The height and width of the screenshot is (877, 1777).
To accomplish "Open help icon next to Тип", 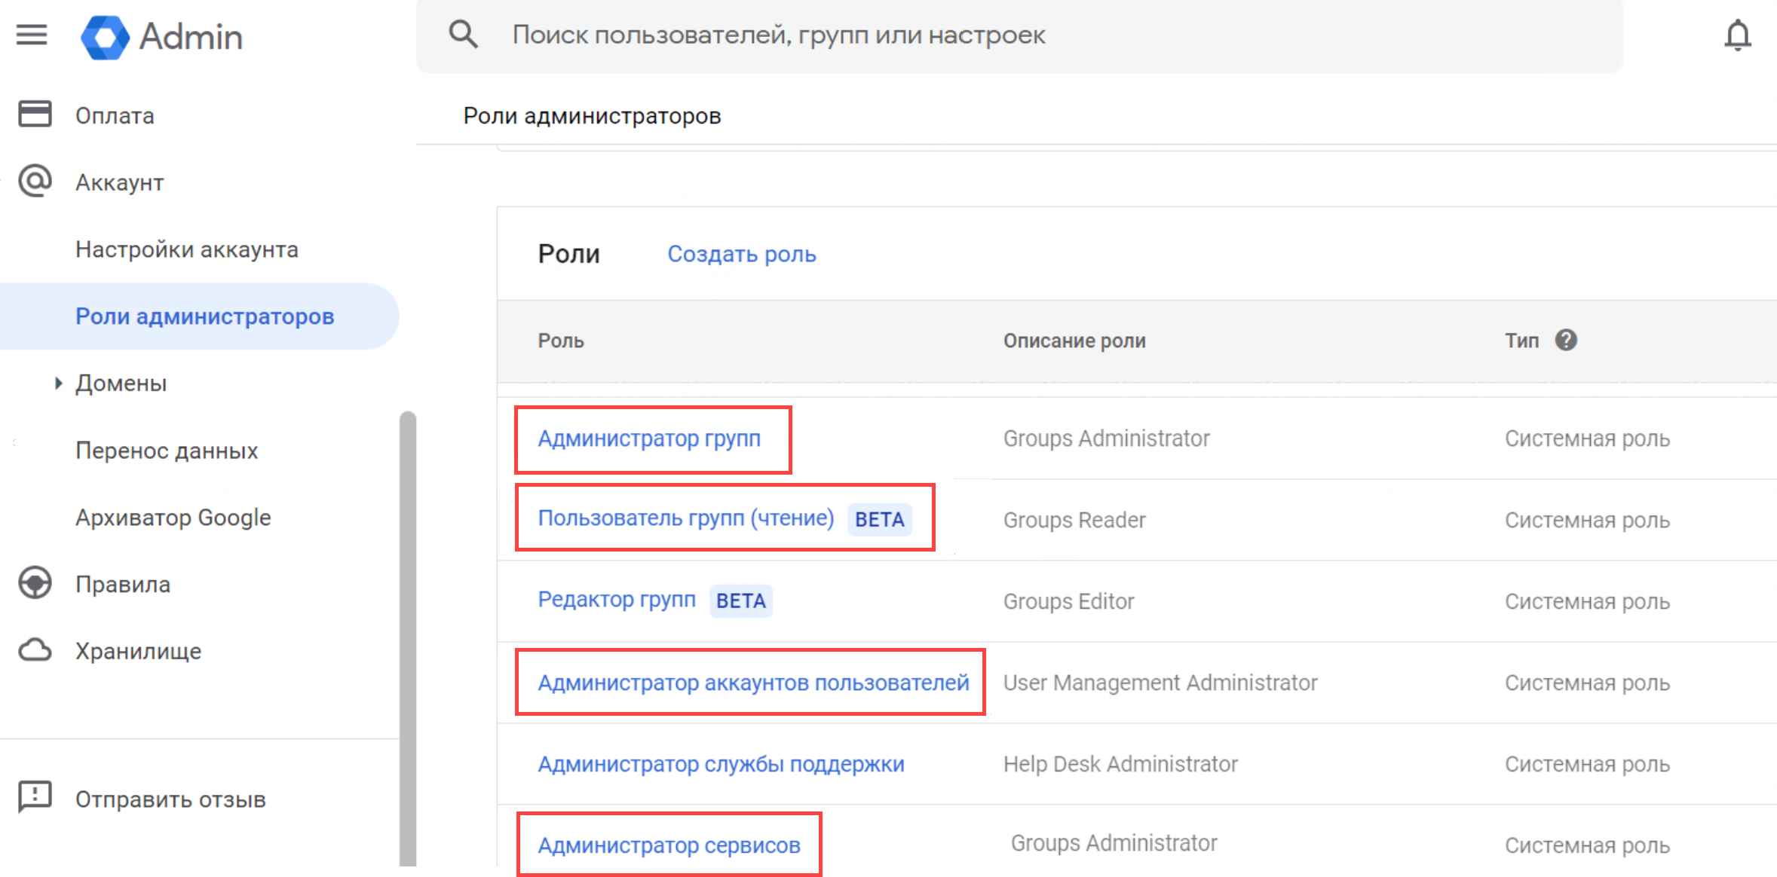I will click(1566, 341).
